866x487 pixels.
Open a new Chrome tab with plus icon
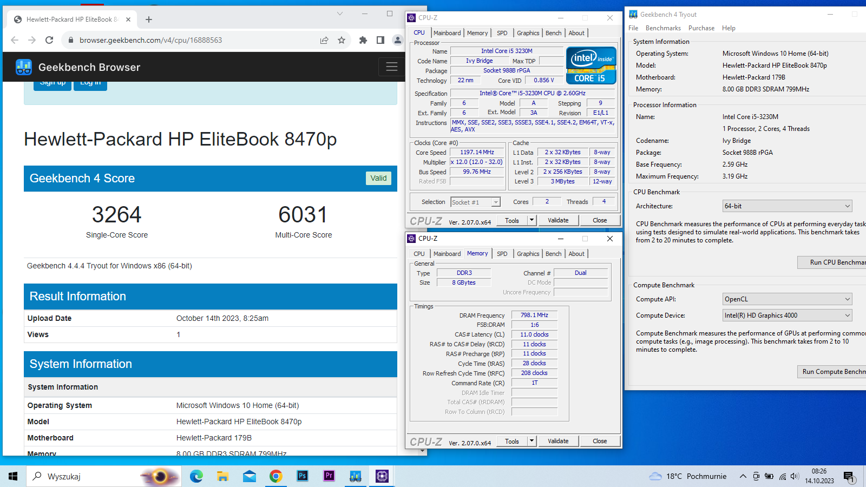click(149, 19)
